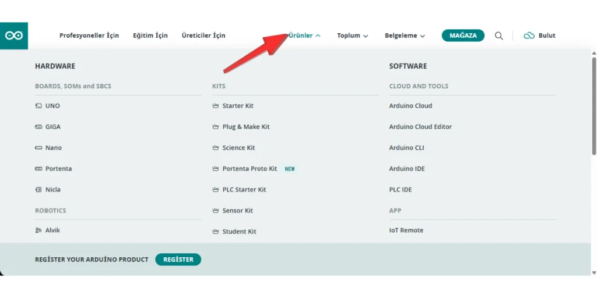The height and width of the screenshot is (298, 597).
Task: Open the Sensor Kit link
Action: [238, 211]
